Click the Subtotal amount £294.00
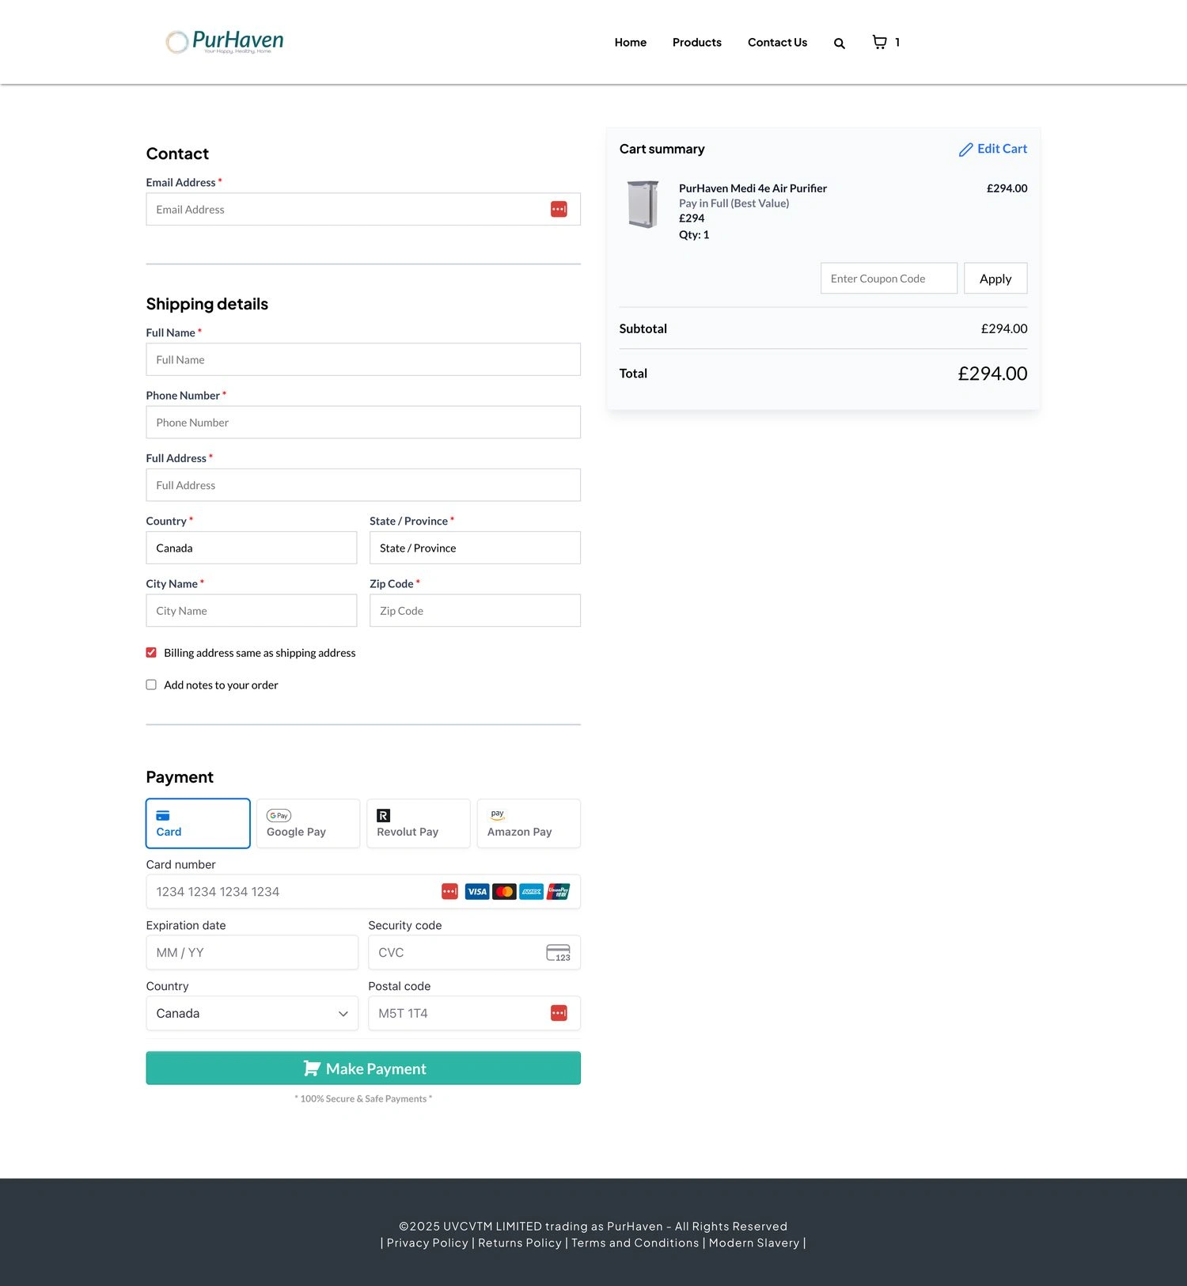Screen dimensions: 1187x1286 pyautogui.click(x=1004, y=329)
